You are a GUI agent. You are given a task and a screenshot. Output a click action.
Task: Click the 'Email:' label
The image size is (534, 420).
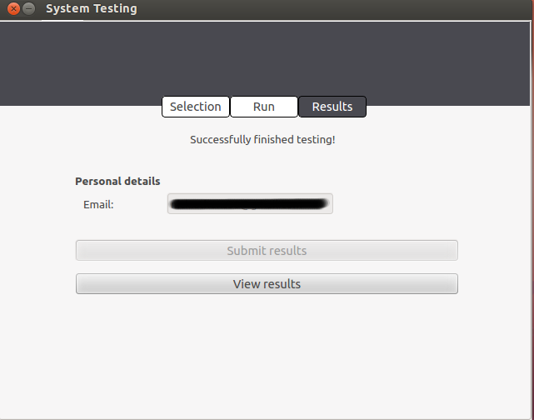pos(98,204)
